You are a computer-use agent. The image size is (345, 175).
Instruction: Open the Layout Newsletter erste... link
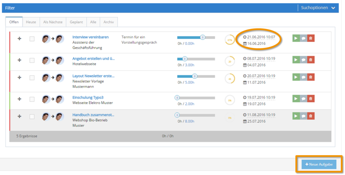click(x=93, y=76)
